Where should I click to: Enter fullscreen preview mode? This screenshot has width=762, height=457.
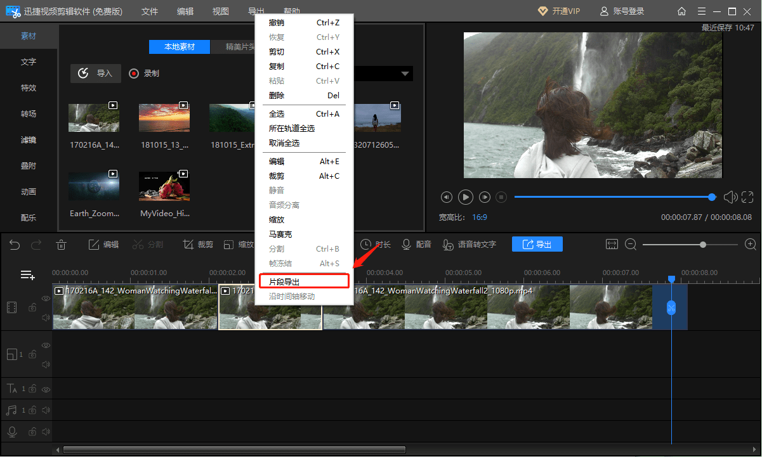coord(747,197)
